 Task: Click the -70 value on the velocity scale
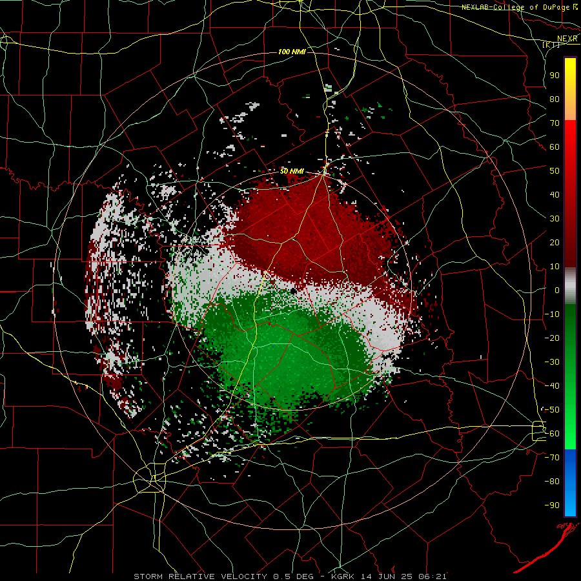[552, 458]
